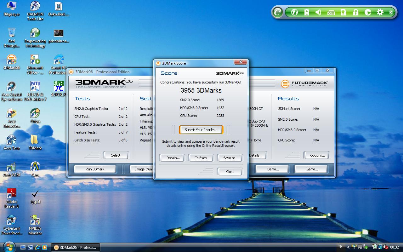The height and width of the screenshot is (252, 403).
Task: Open the Image Quality button in 3DMark06
Action: click(142, 169)
